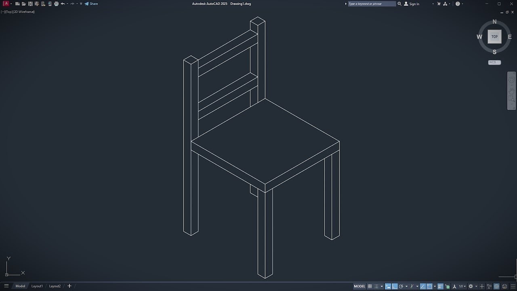
Task: Add a new layout with plus button
Action: [x=69, y=286]
